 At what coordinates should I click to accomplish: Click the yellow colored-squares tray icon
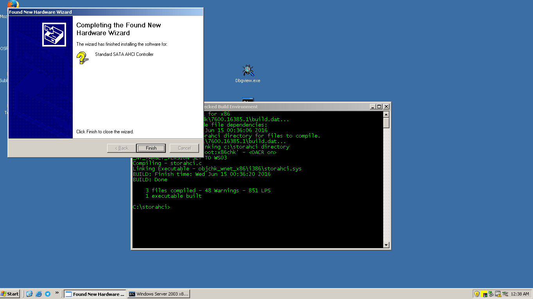pyautogui.click(x=485, y=294)
